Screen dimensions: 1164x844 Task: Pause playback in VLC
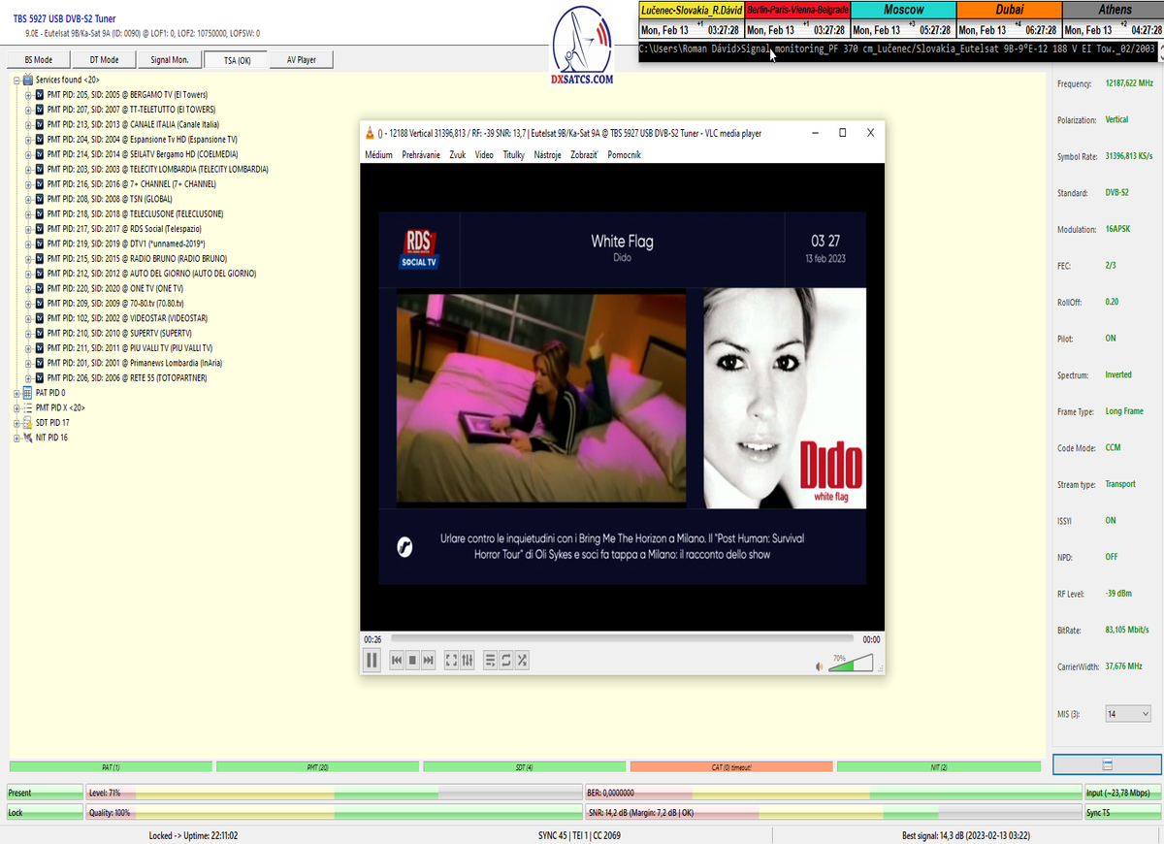[x=372, y=661]
